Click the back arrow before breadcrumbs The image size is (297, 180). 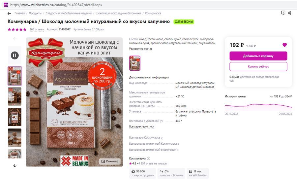[x=9, y=13]
